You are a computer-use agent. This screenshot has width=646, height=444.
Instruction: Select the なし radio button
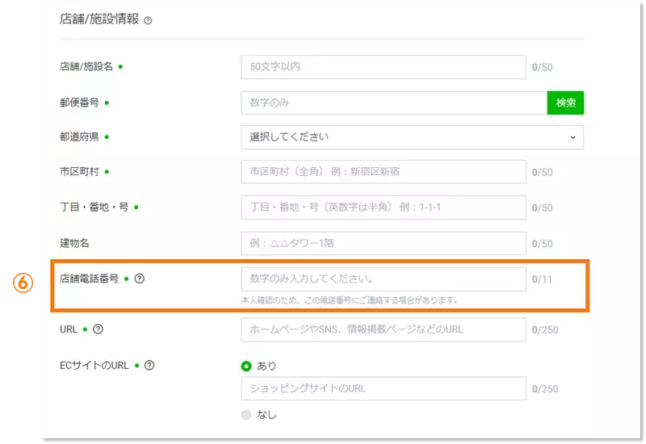coord(246,414)
